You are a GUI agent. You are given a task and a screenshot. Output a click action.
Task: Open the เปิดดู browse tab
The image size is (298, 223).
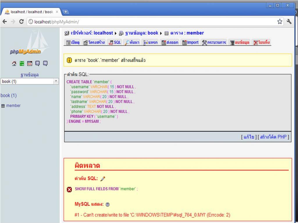pyautogui.click(x=73, y=42)
